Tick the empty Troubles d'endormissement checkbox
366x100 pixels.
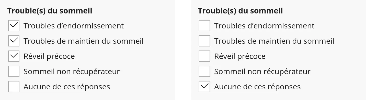point(204,26)
